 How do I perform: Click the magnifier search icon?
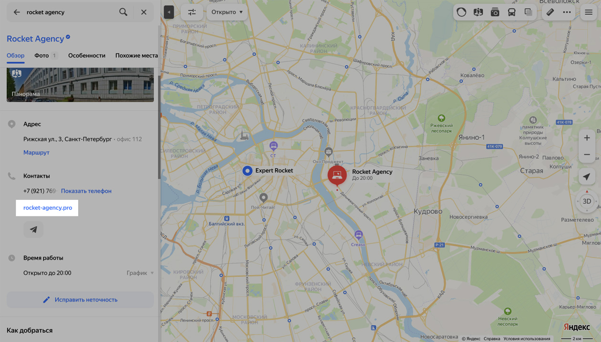point(123,12)
